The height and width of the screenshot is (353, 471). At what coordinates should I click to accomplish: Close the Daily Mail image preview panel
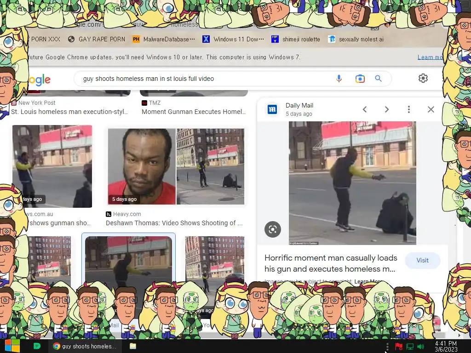point(431,109)
